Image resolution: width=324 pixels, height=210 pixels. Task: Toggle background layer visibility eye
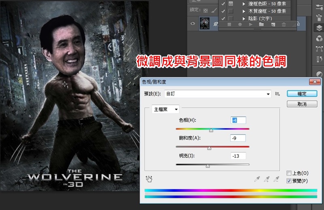click(x=193, y=24)
